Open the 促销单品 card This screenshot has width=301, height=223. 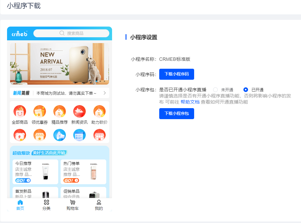pos(84,192)
